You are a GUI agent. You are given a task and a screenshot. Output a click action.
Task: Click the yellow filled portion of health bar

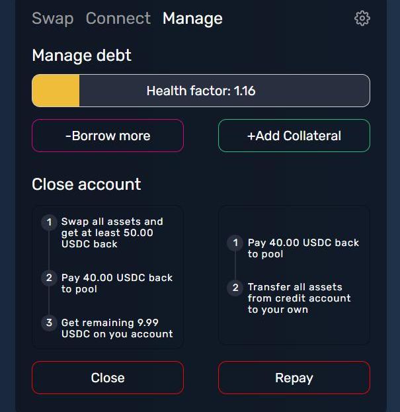(x=56, y=91)
